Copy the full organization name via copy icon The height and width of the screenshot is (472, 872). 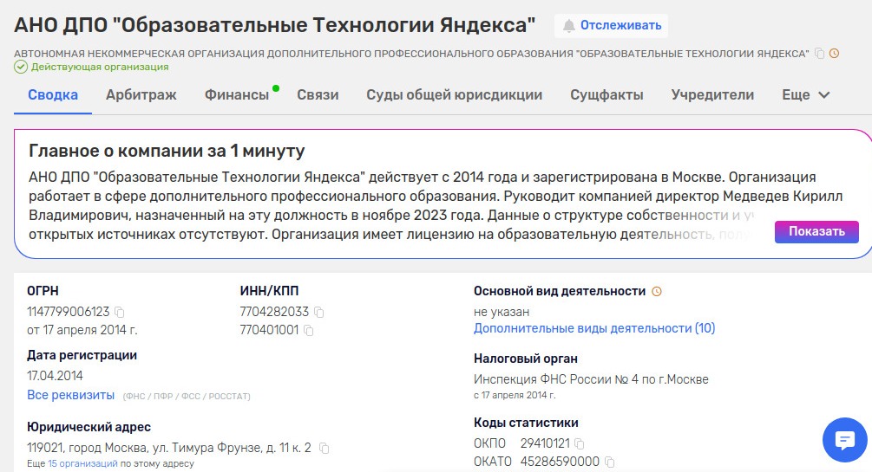819,54
